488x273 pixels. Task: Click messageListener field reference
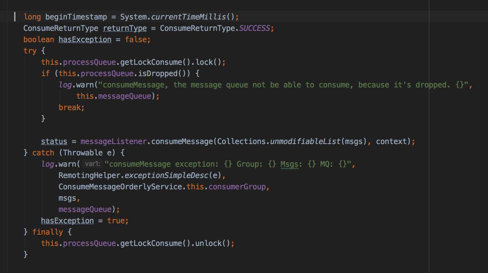click(x=114, y=142)
